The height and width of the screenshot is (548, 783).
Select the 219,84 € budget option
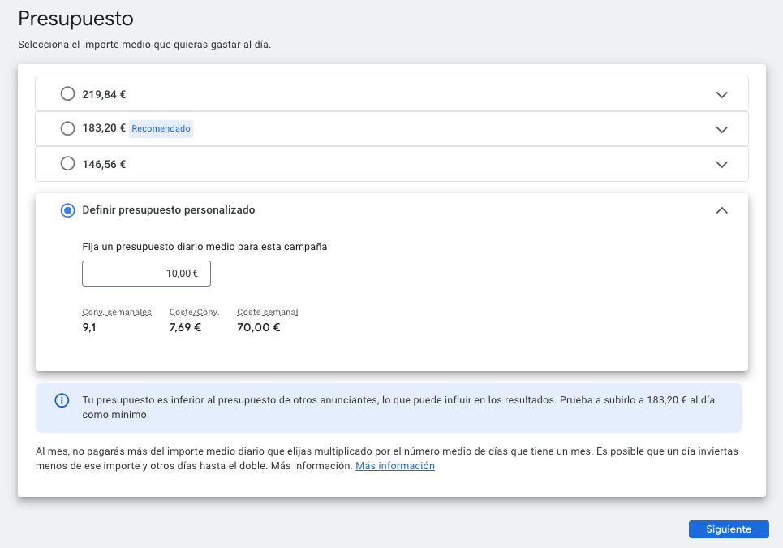point(67,93)
